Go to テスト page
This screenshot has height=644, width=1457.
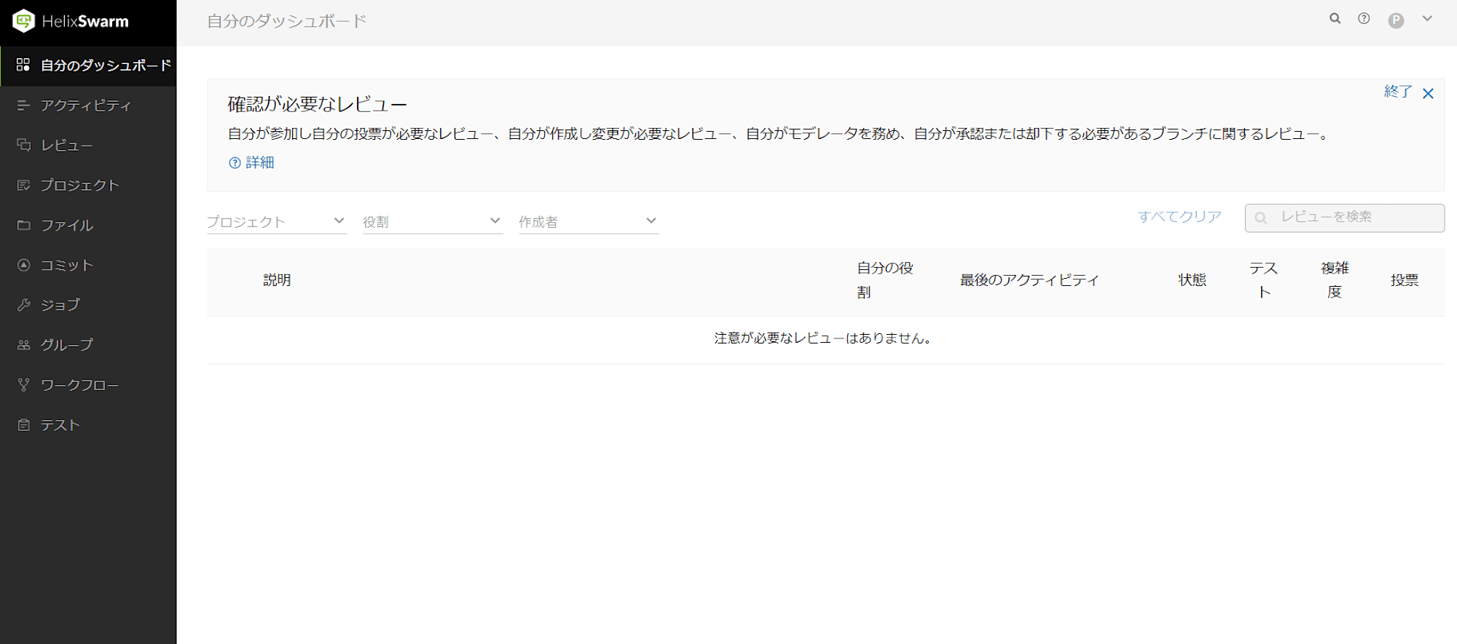[88, 425]
